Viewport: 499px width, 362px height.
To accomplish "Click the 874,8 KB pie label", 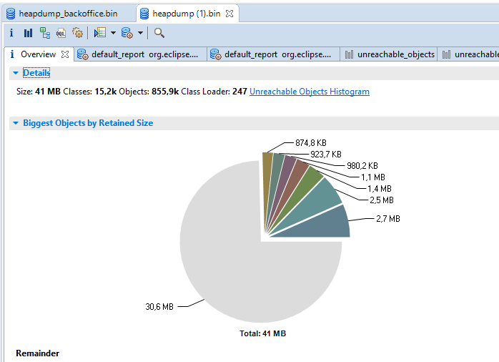I will point(311,143).
